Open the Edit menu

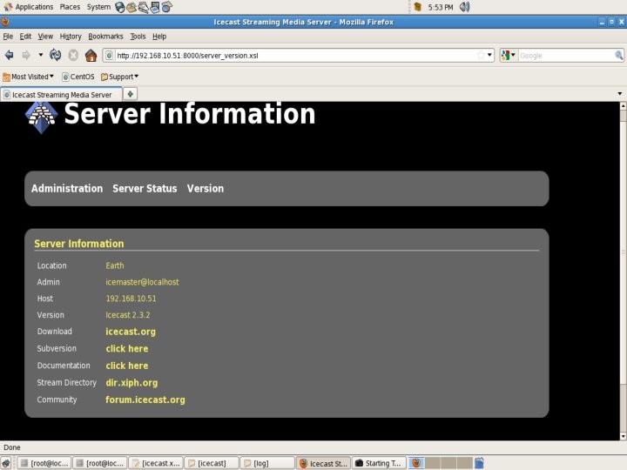click(25, 37)
